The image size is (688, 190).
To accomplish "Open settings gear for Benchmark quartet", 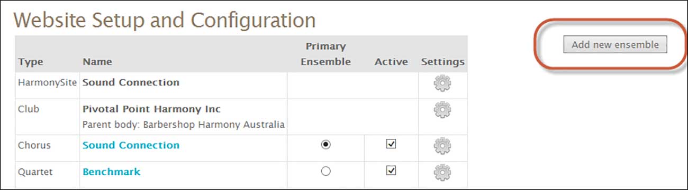I will [442, 172].
